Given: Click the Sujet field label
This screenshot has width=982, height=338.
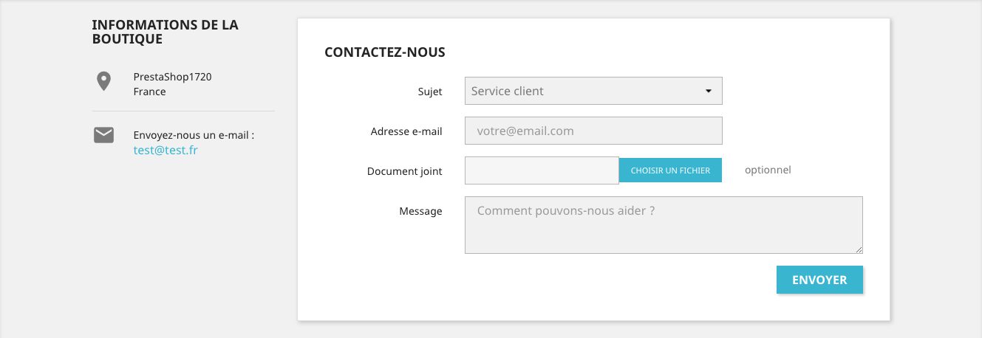Looking at the screenshot, I should [x=429, y=92].
